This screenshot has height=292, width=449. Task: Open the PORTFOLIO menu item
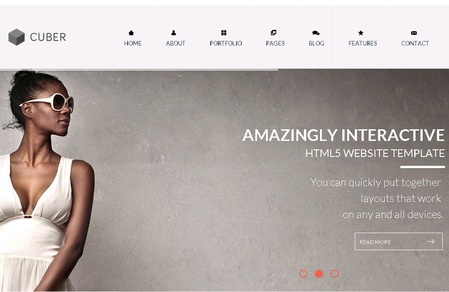(226, 43)
